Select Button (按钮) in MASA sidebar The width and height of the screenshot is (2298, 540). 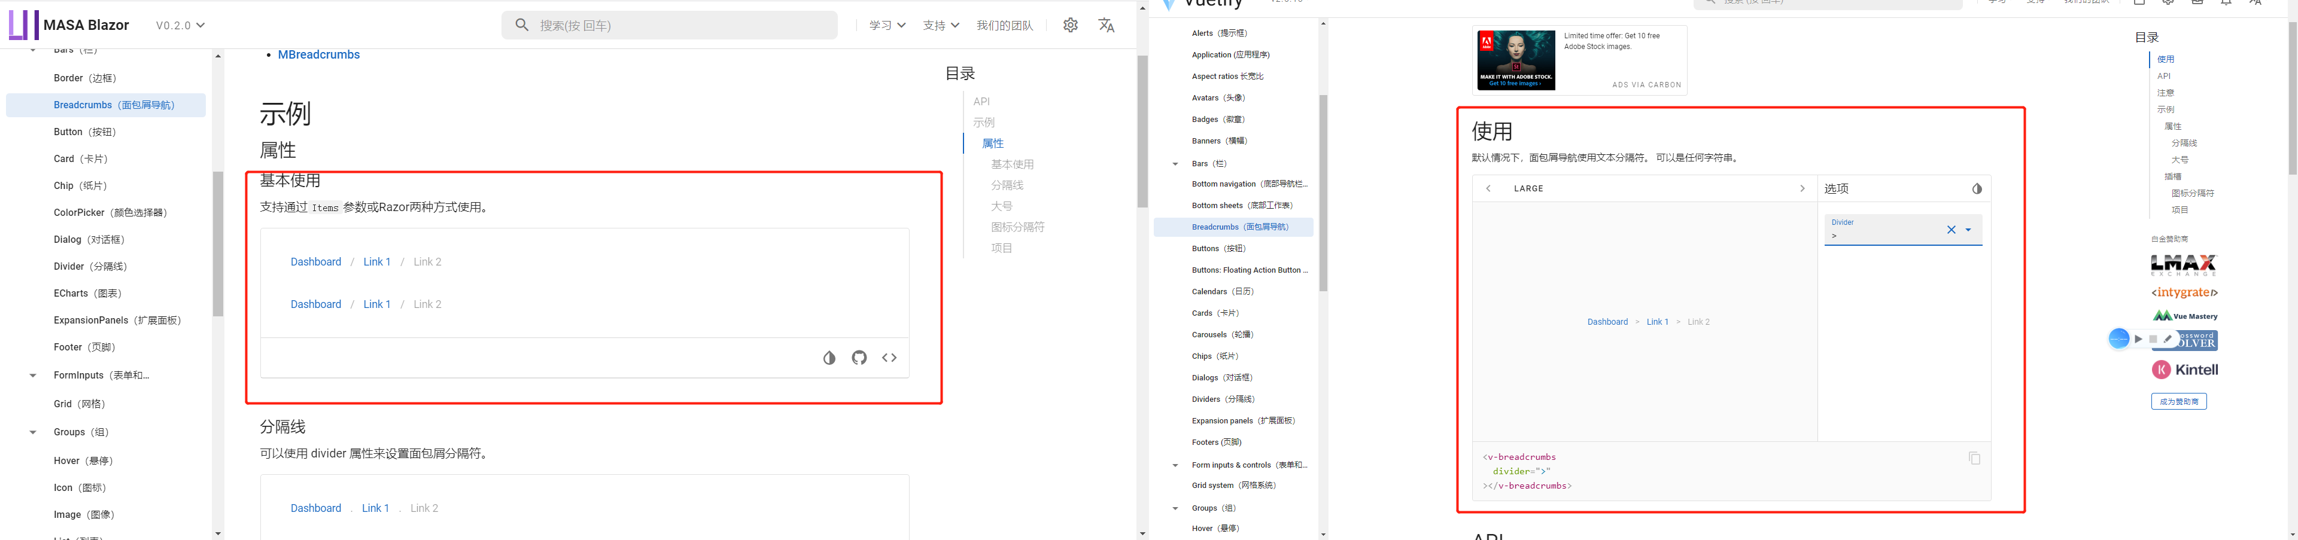(x=85, y=132)
